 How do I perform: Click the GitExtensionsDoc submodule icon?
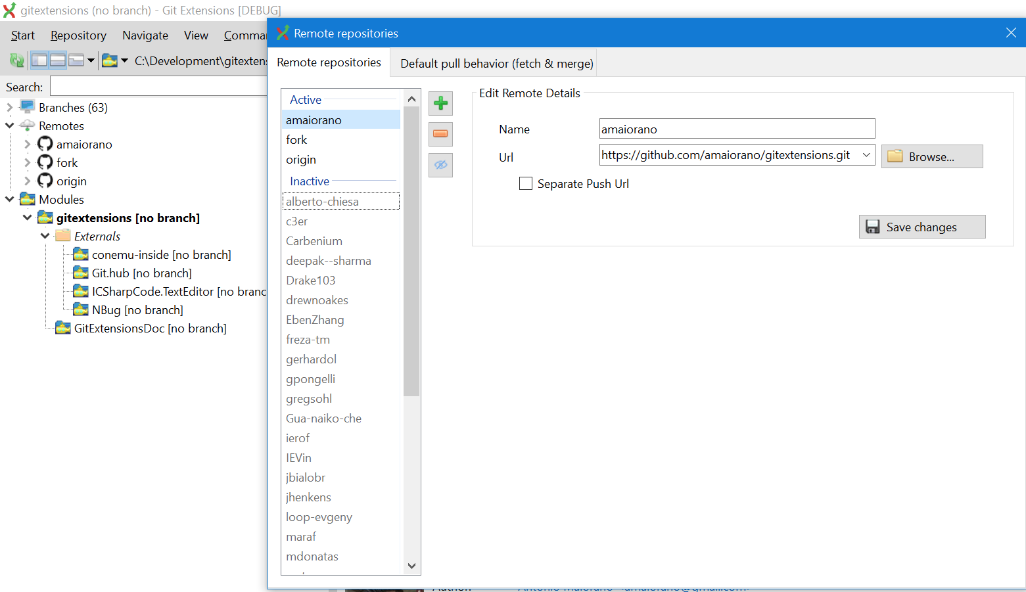click(63, 327)
